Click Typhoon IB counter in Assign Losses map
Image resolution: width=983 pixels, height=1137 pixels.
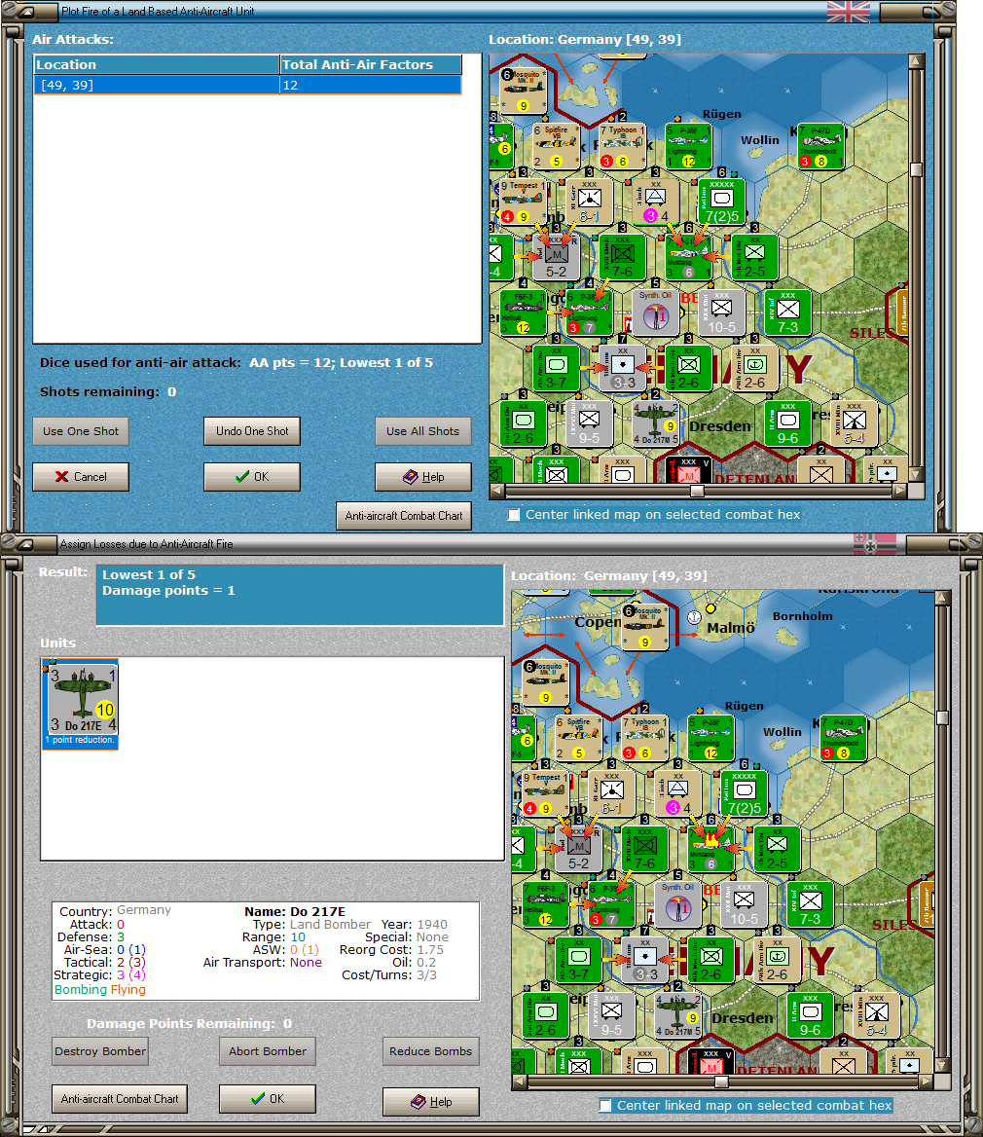(x=644, y=738)
